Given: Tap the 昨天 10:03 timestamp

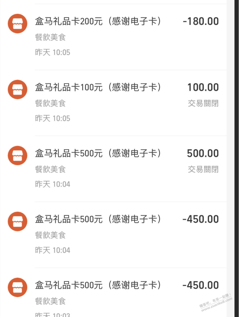Looking at the screenshot, I should click(53, 315).
